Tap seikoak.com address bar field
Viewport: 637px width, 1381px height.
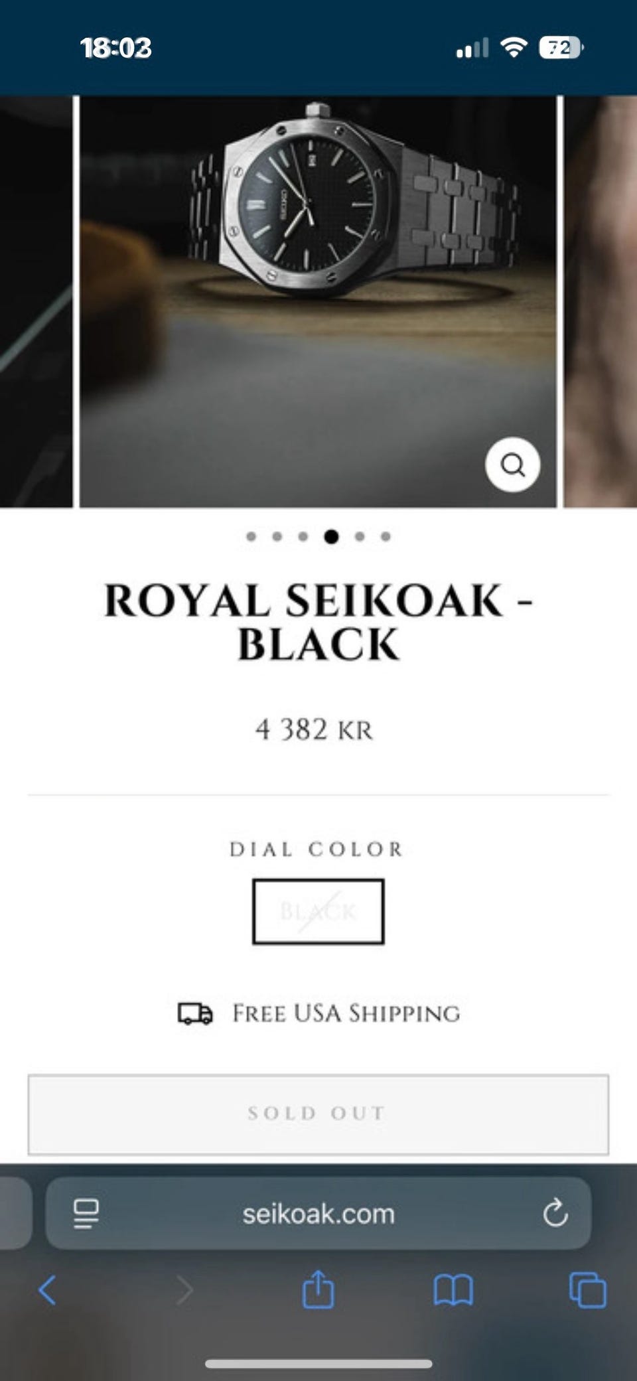(x=318, y=1214)
